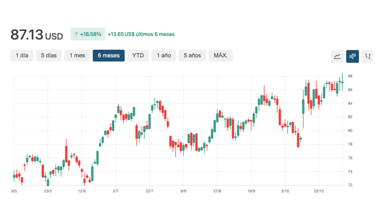The image size is (383, 215).
Task: Click the 2/7 date on the x-axis
Action: tap(116, 191)
